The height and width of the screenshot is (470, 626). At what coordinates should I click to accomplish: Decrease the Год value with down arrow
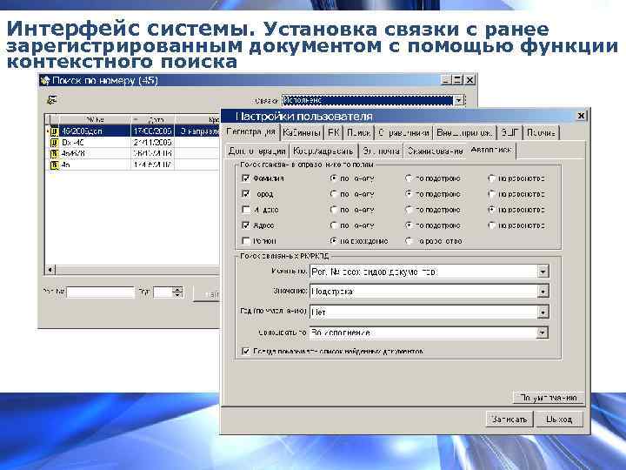click(x=178, y=294)
